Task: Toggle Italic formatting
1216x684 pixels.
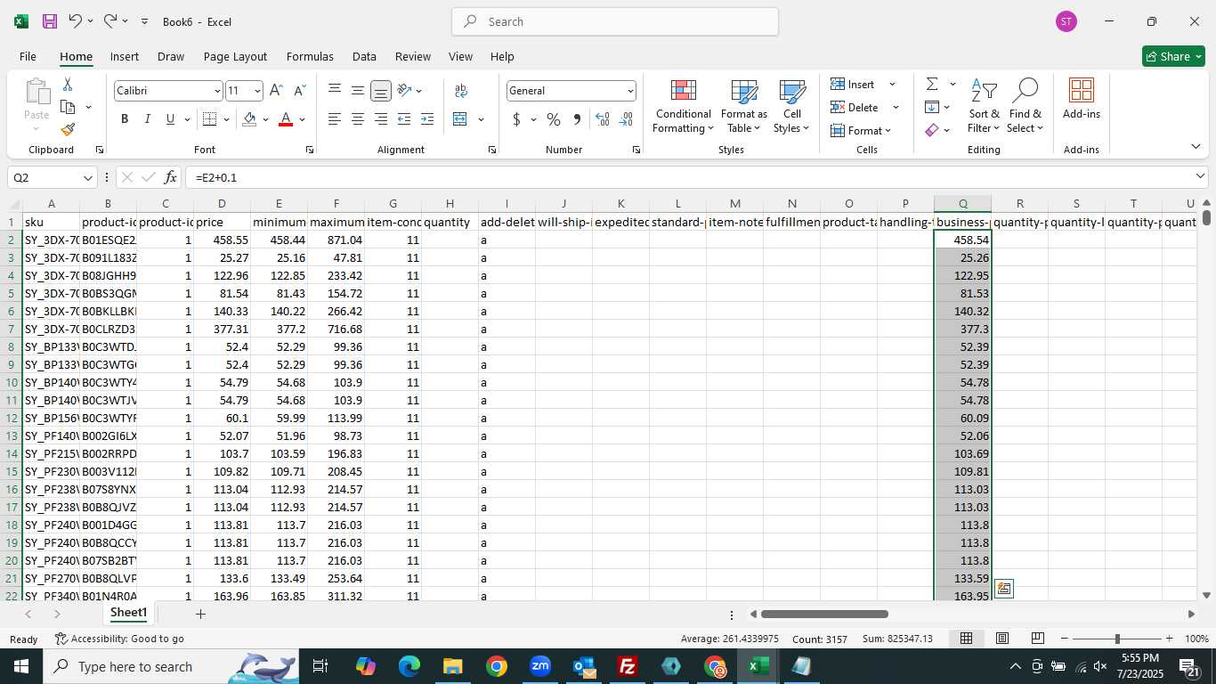Action: (147, 119)
